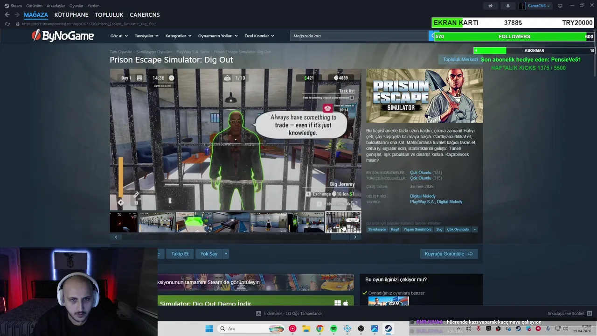Open the recent reviews Çok Olumlu (124) link
This screenshot has width=597, height=336.
pyautogui.click(x=426, y=173)
